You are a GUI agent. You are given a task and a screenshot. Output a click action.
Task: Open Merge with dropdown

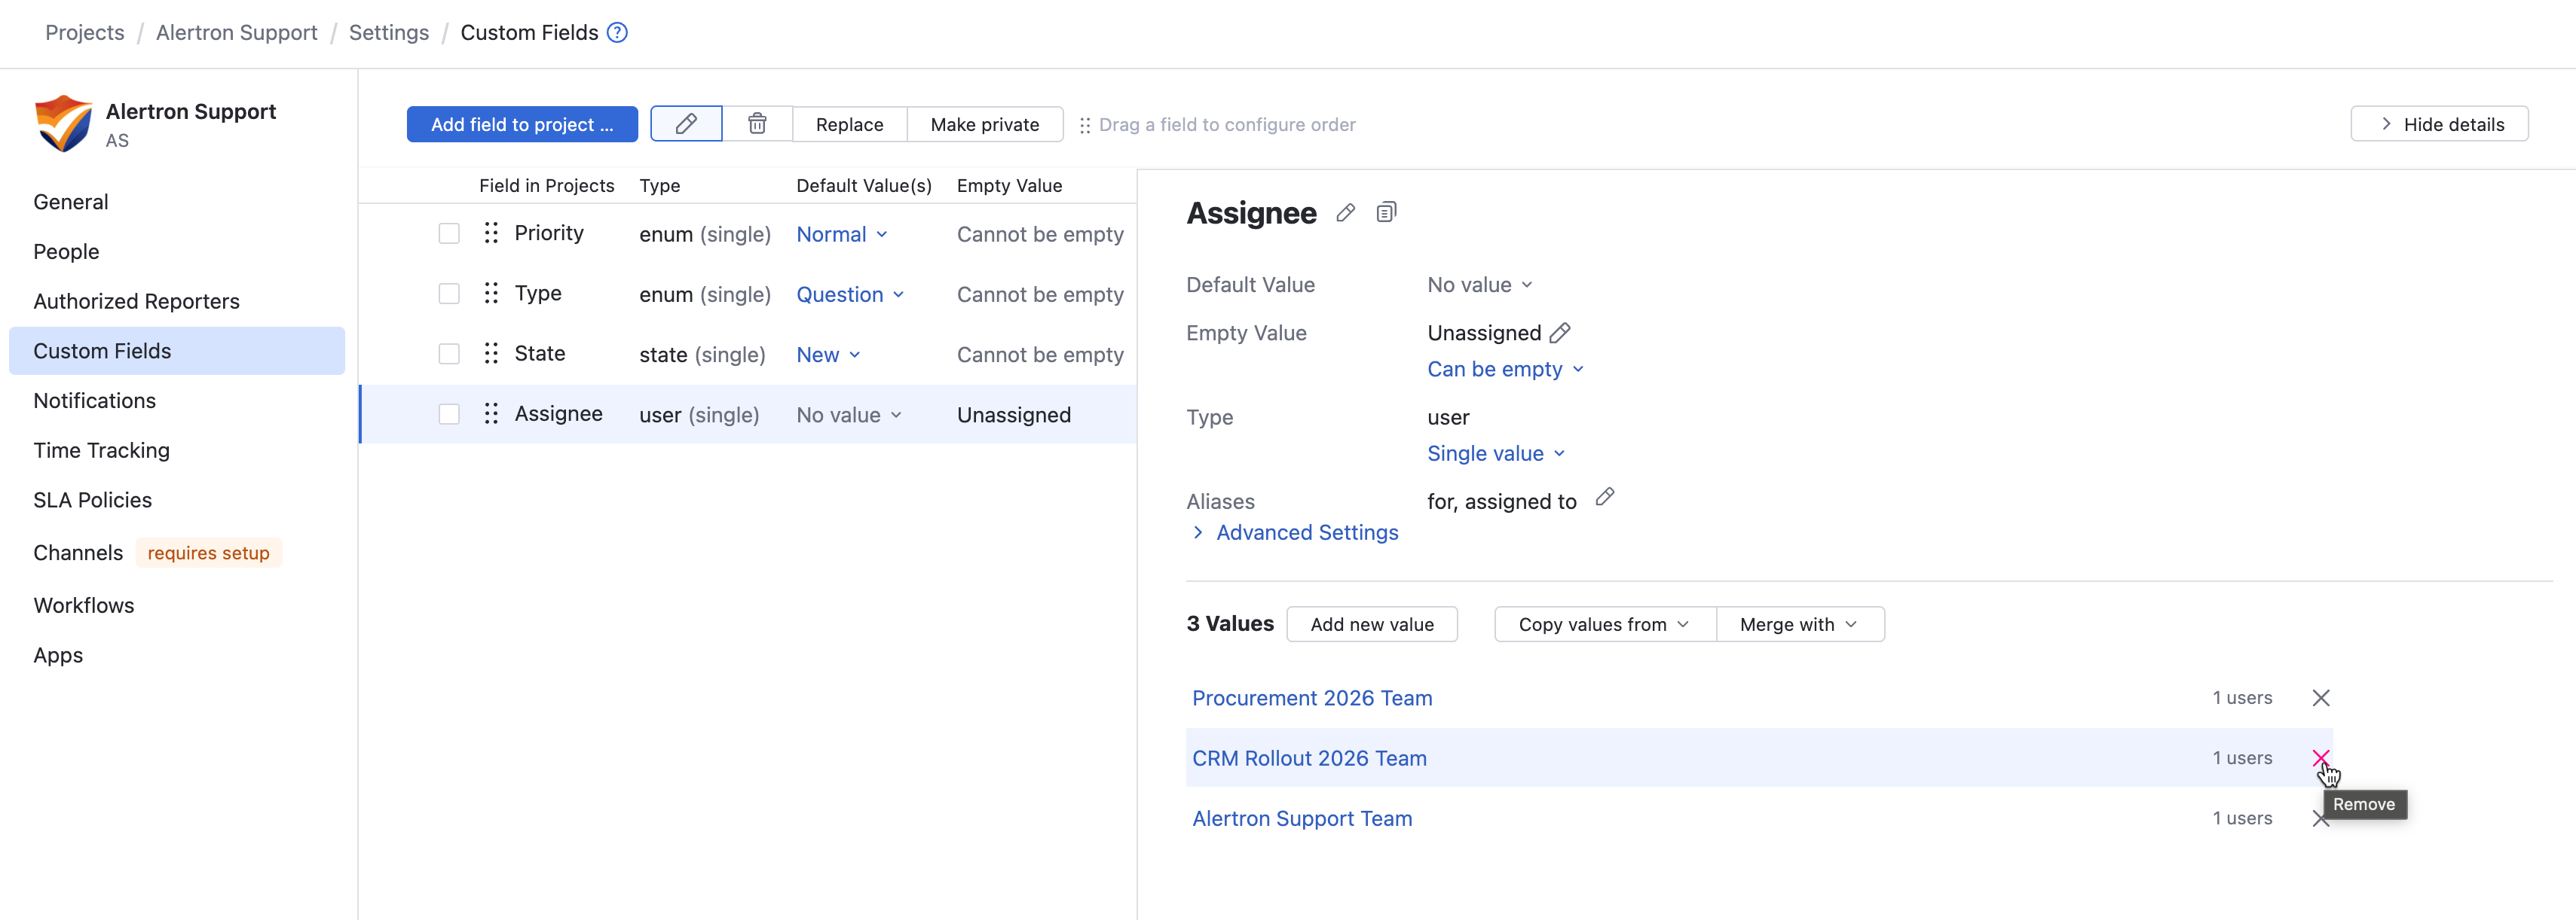click(x=1800, y=624)
